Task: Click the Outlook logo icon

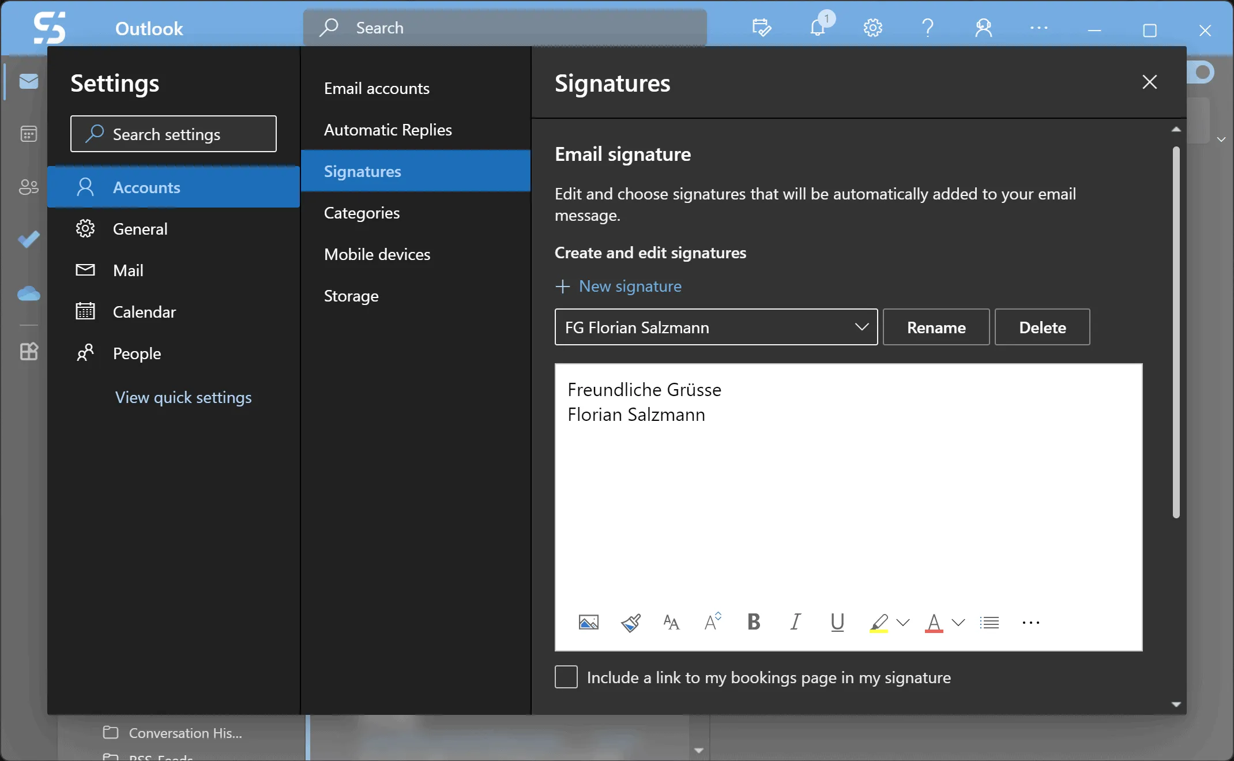Action: (49, 27)
